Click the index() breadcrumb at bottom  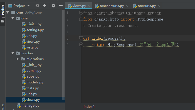[89, 107]
